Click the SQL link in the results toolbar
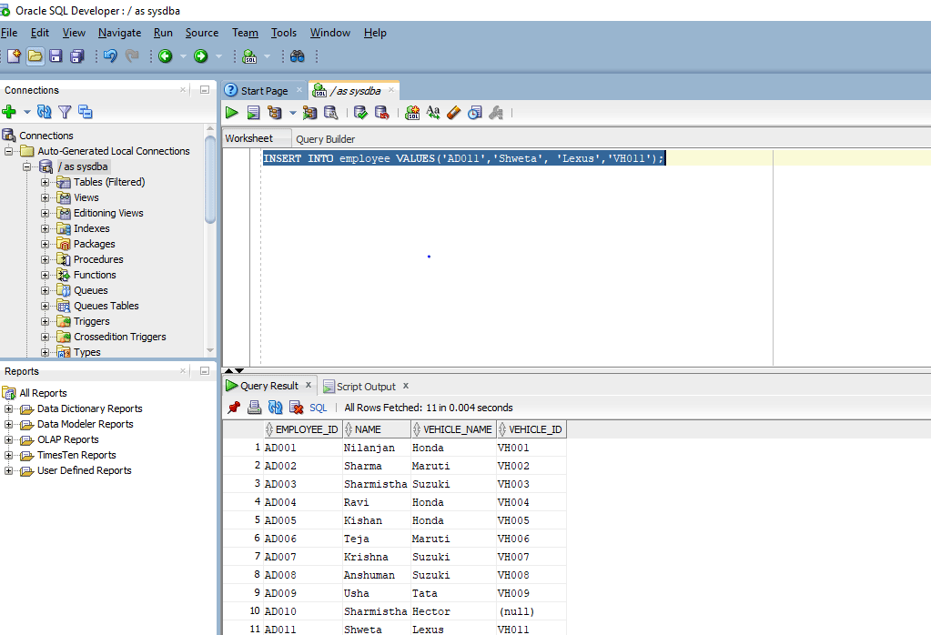Screen dimensions: 931x635 [317, 407]
